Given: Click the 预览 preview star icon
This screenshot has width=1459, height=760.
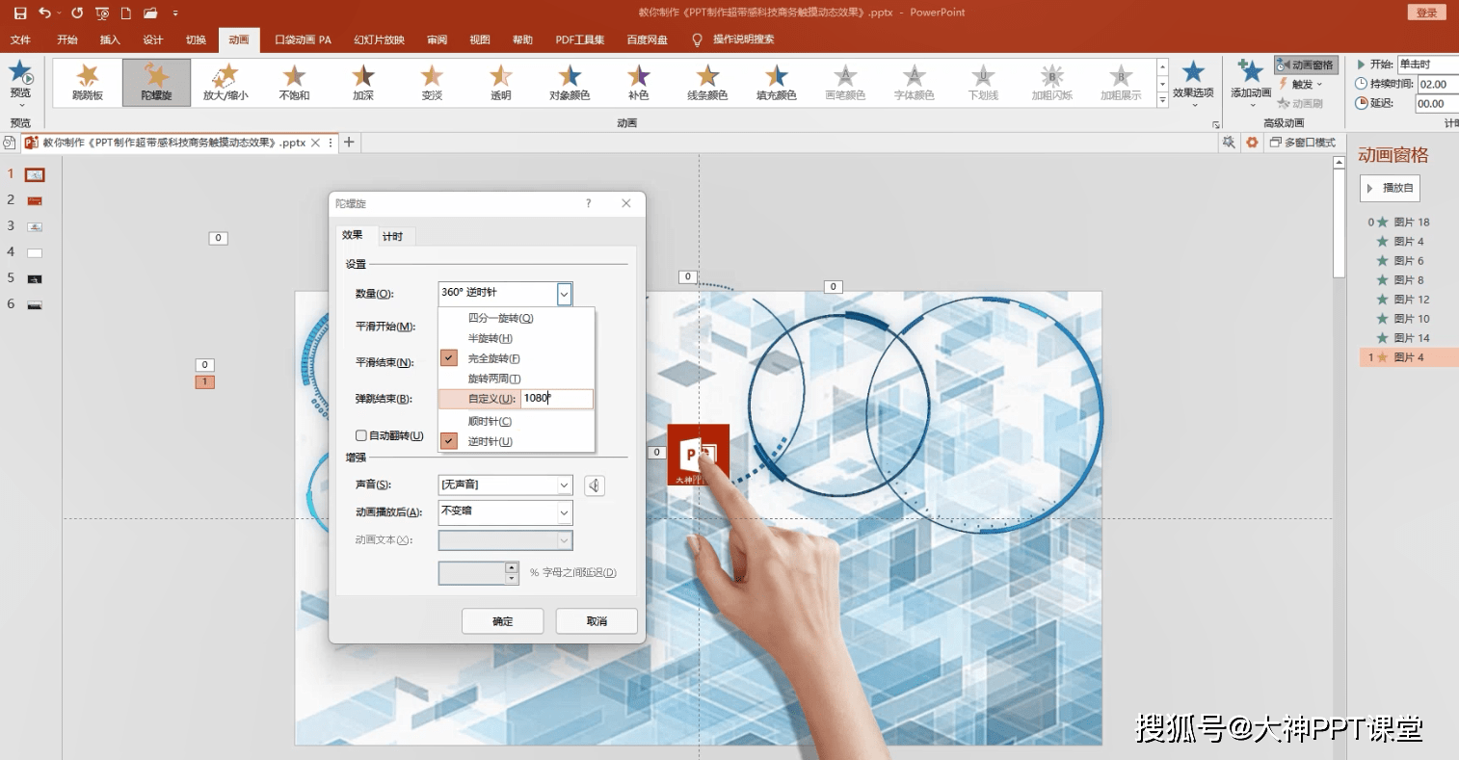Looking at the screenshot, I should pos(20,73).
